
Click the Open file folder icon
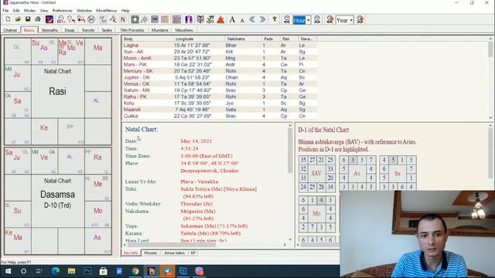pyautogui.click(x=18, y=19)
